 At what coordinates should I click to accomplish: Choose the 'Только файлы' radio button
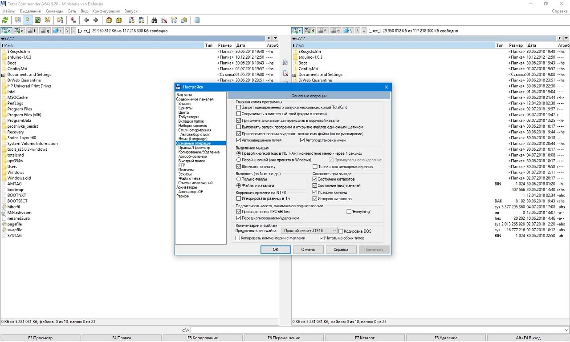pos(239,179)
